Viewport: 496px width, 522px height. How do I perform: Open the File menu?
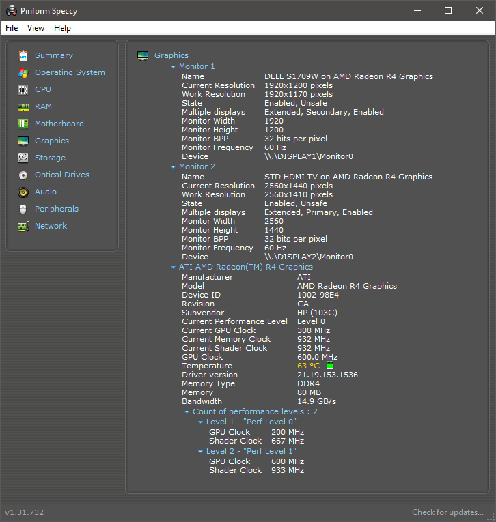[12, 28]
